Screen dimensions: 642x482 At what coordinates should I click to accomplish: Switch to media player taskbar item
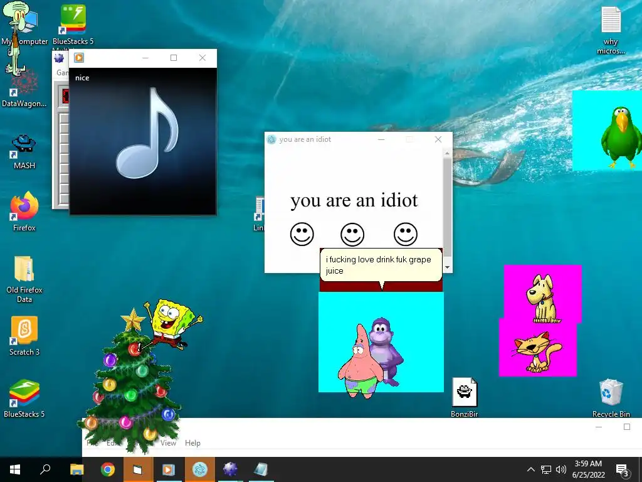click(168, 469)
